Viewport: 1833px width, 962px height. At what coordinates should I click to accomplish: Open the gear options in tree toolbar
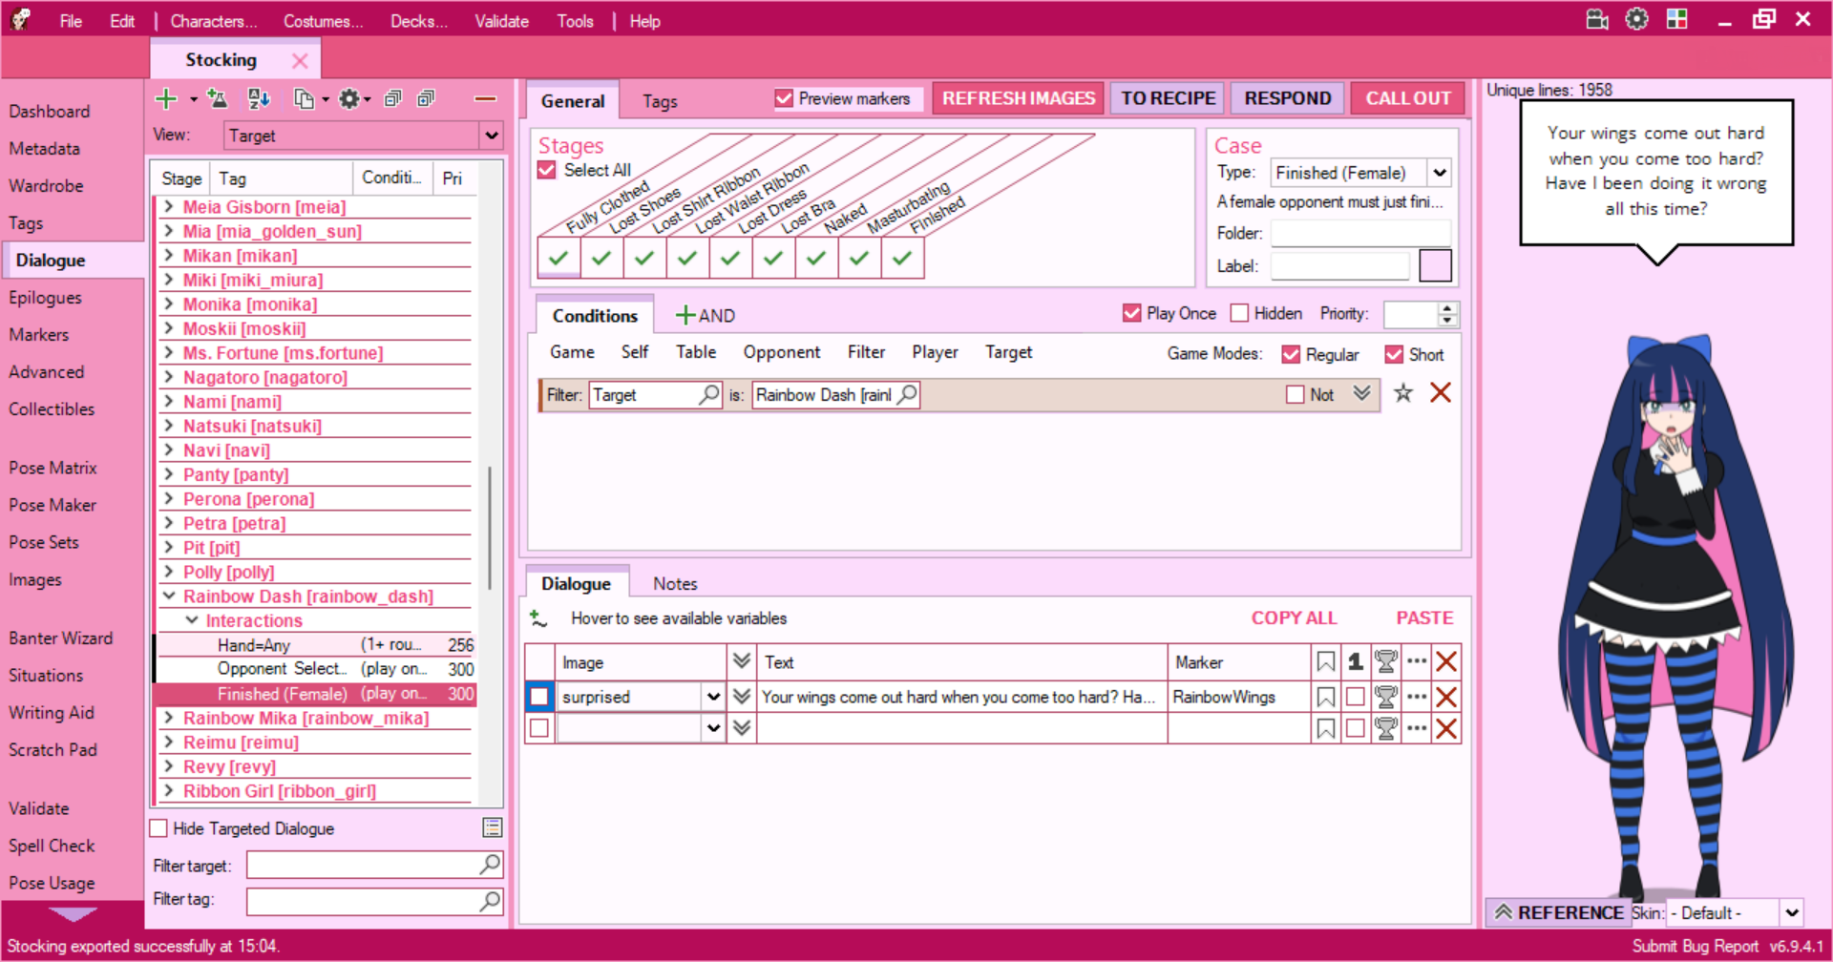click(349, 99)
